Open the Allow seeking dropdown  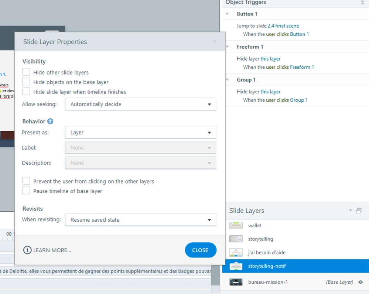coord(140,104)
